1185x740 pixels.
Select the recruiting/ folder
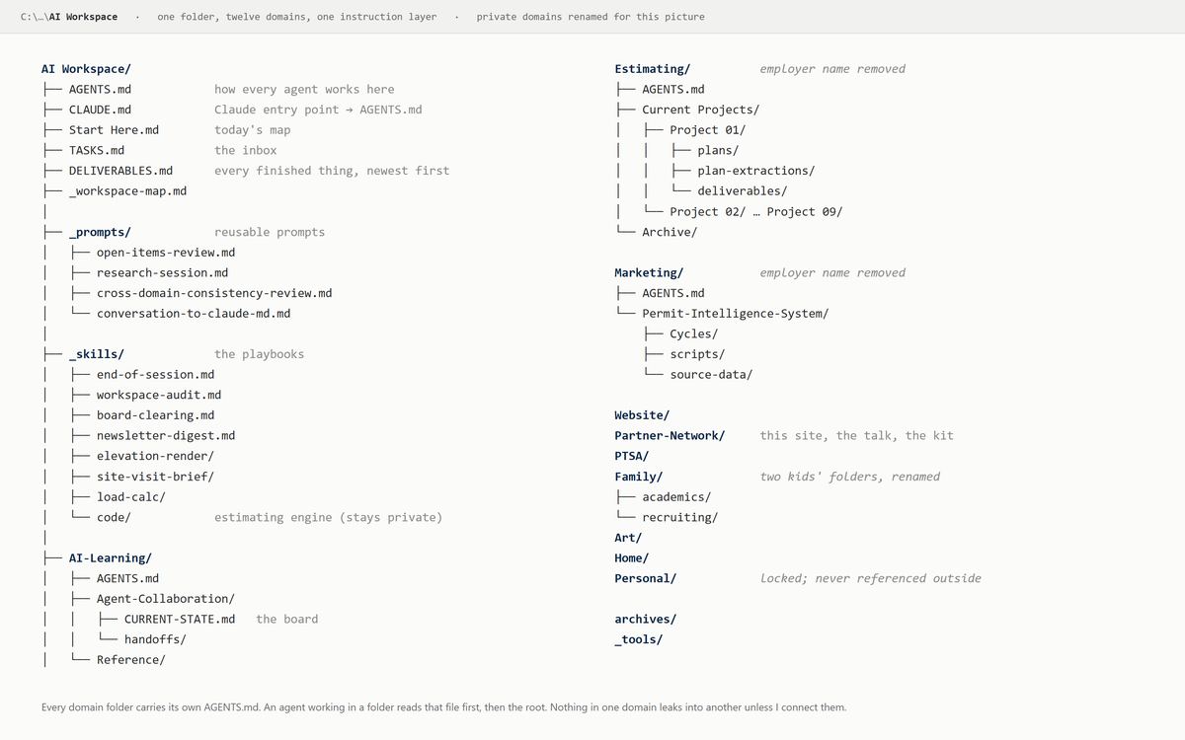pos(680,517)
